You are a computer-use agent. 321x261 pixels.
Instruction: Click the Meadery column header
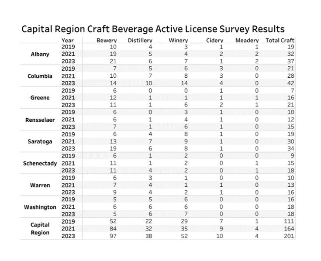(247, 41)
